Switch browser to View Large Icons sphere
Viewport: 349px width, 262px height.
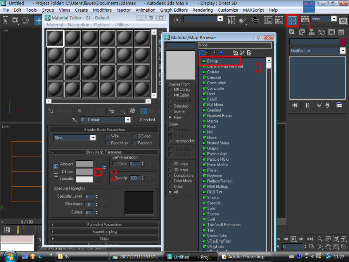click(221, 53)
